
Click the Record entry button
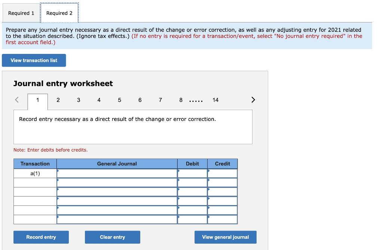click(41, 237)
